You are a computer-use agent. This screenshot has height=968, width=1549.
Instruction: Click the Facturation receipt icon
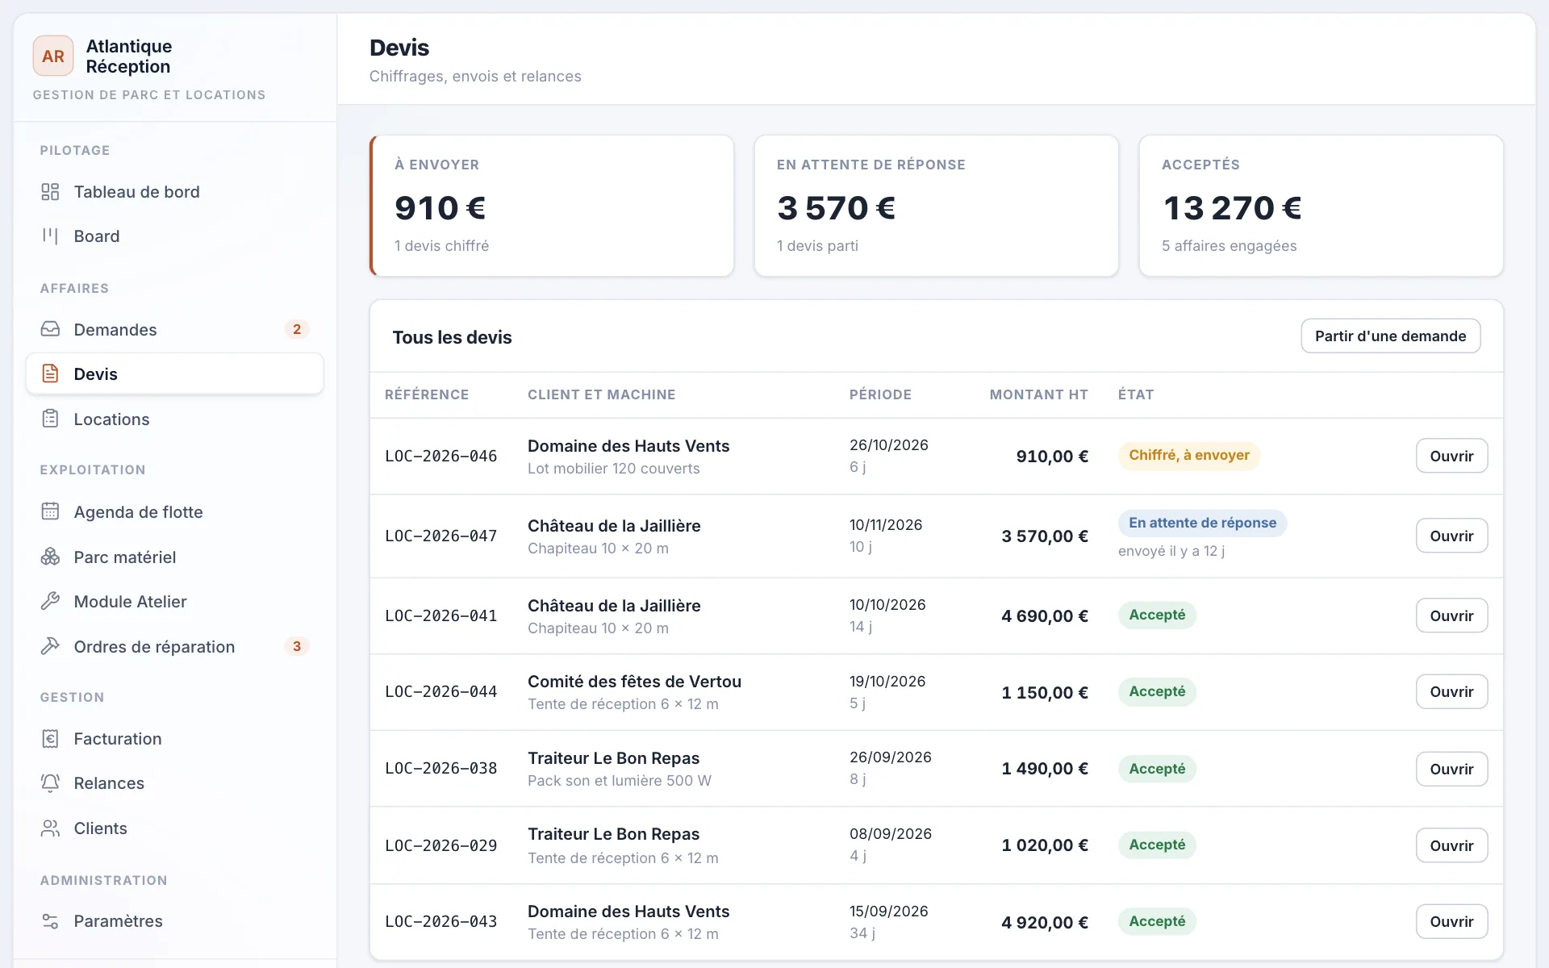pos(50,738)
